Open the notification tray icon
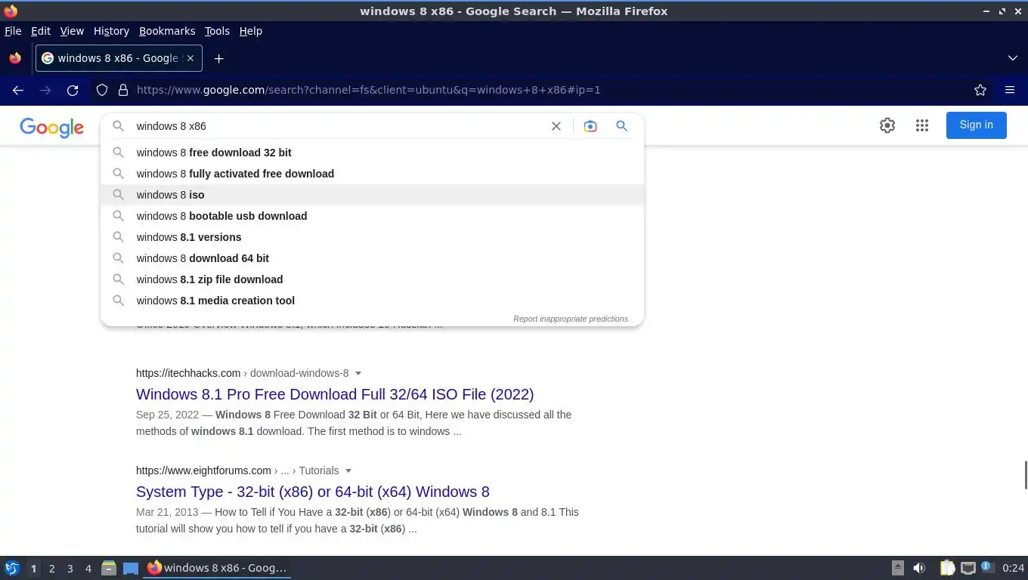Image resolution: width=1028 pixels, height=580 pixels. 986,567
